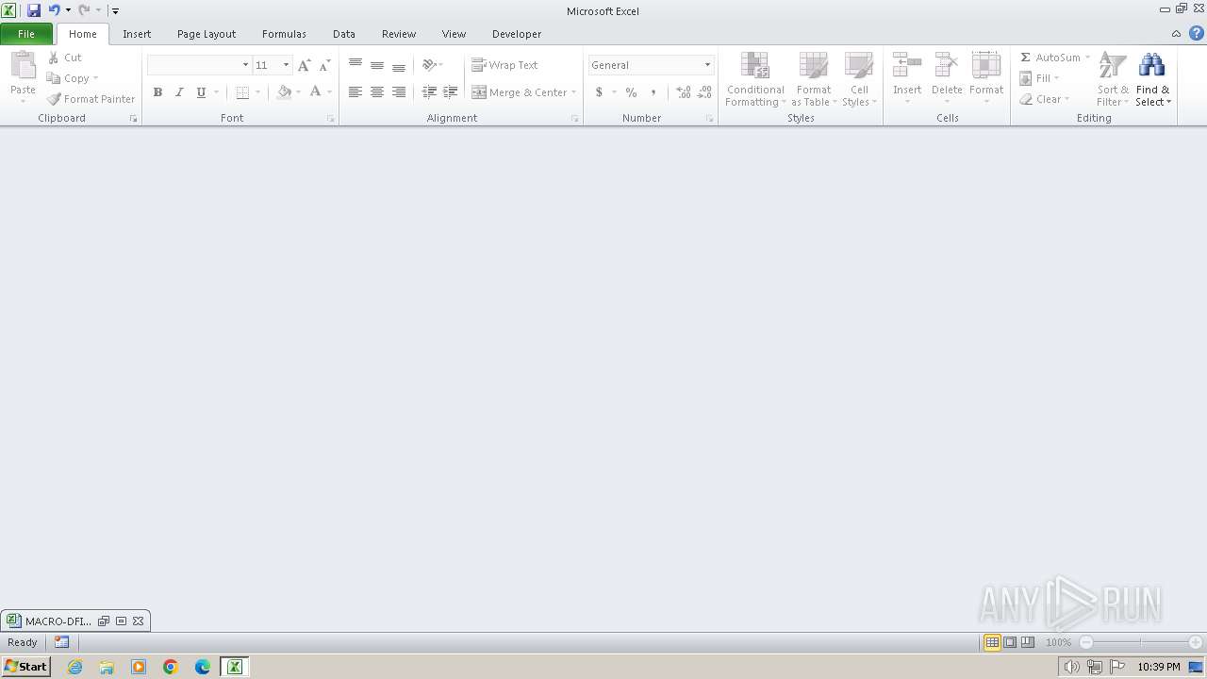Apply the Fill Color paint bucket
Image resolution: width=1207 pixels, height=679 pixels.
coord(284,92)
